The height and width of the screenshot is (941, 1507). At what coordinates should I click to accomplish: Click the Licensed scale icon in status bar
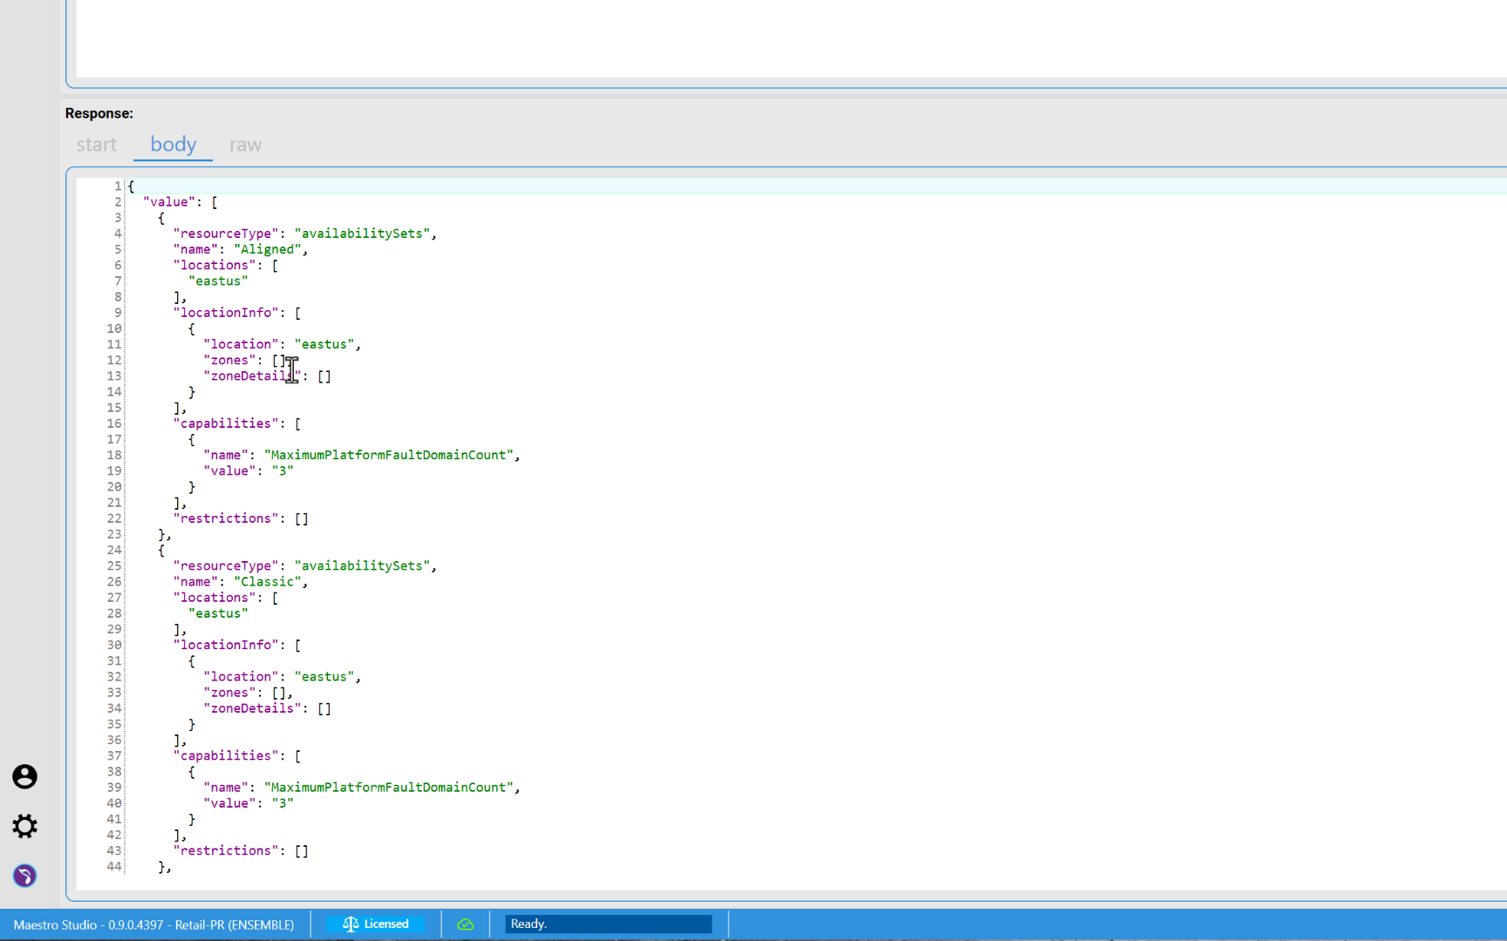[x=351, y=924]
